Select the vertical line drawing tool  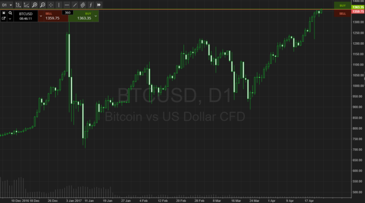point(58,5)
